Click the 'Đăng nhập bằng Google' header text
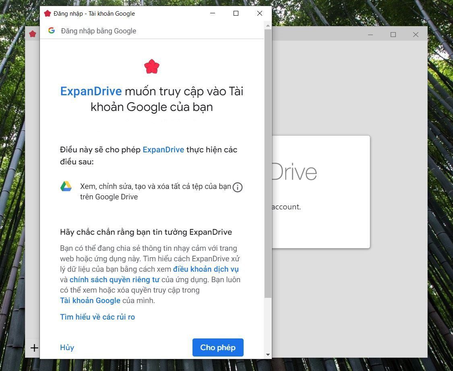Viewport: 453px width, 371px height. coord(99,31)
